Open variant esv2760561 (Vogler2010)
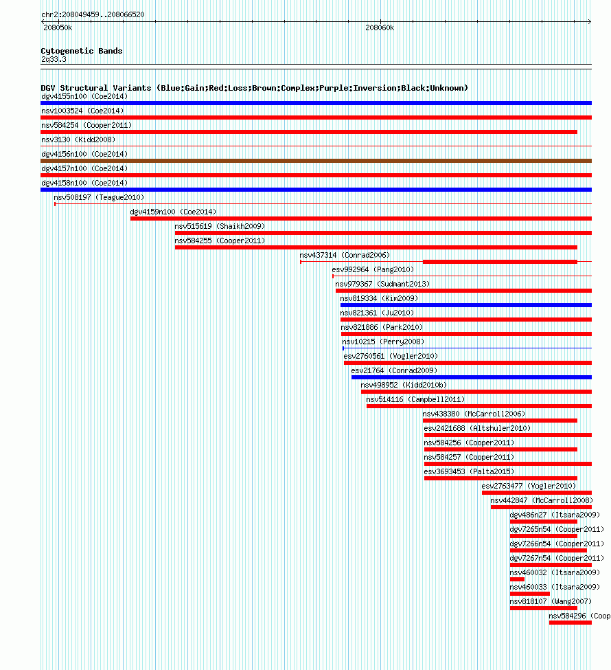The width and height of the screenshot is (611, 670). 391,357
